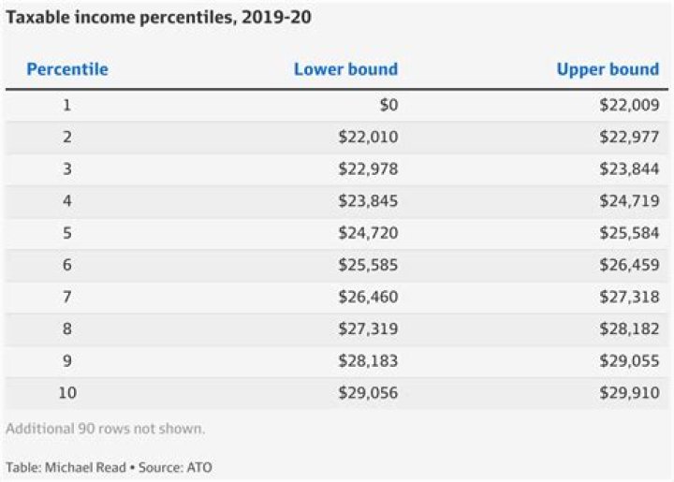Screen dimensions: 674x482
Task: Click the Percentile column header
Action: pyautogui.click(x=66, y=69)
